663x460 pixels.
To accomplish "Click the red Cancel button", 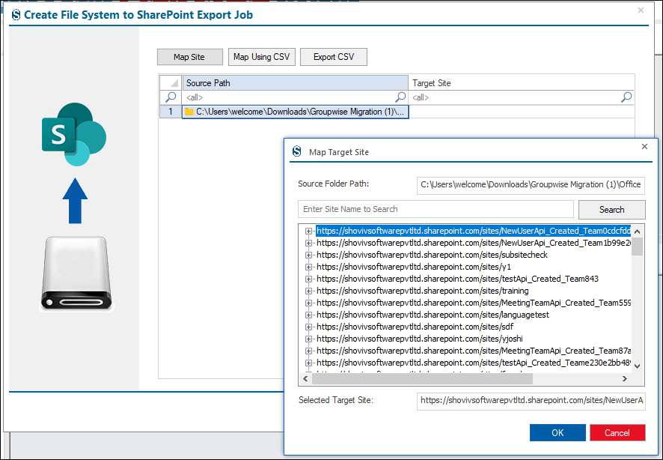I will (617, 432).
